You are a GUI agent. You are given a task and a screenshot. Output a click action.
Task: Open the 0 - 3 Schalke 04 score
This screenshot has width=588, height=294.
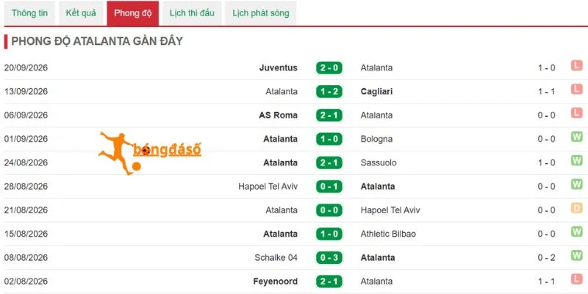(329, 258)
